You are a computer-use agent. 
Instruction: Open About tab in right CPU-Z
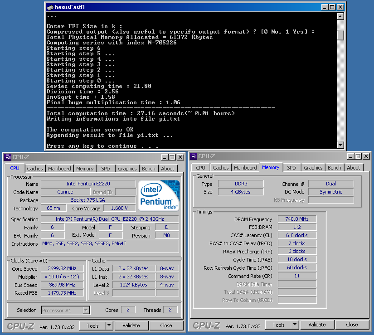(354, 168)
